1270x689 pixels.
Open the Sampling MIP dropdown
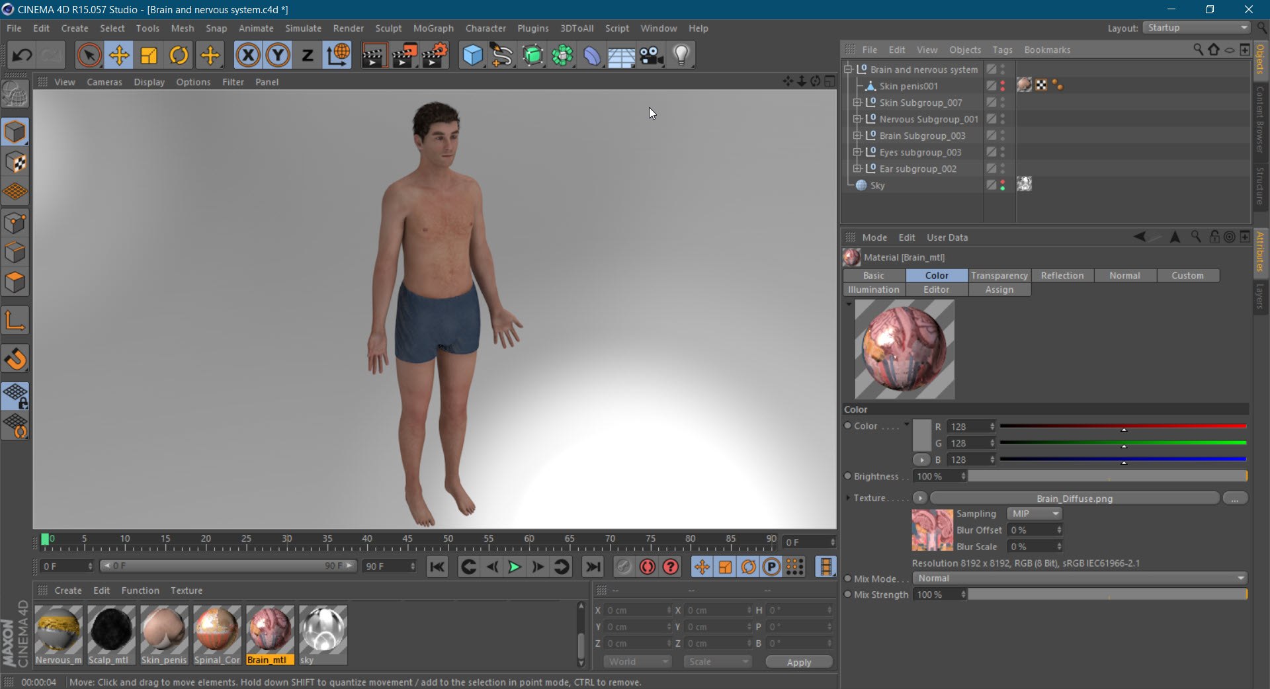point(1035,514)
